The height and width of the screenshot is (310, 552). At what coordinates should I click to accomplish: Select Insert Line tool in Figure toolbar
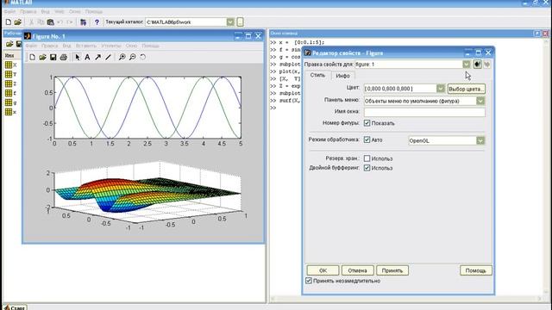point(108,57)
